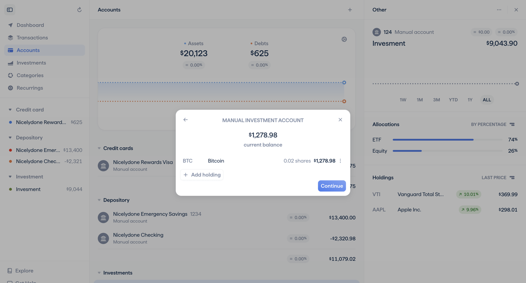This screenshot has height=283, width=526.
Task: Close the Manual Investment Account dialog
Action: pos(340,120)
